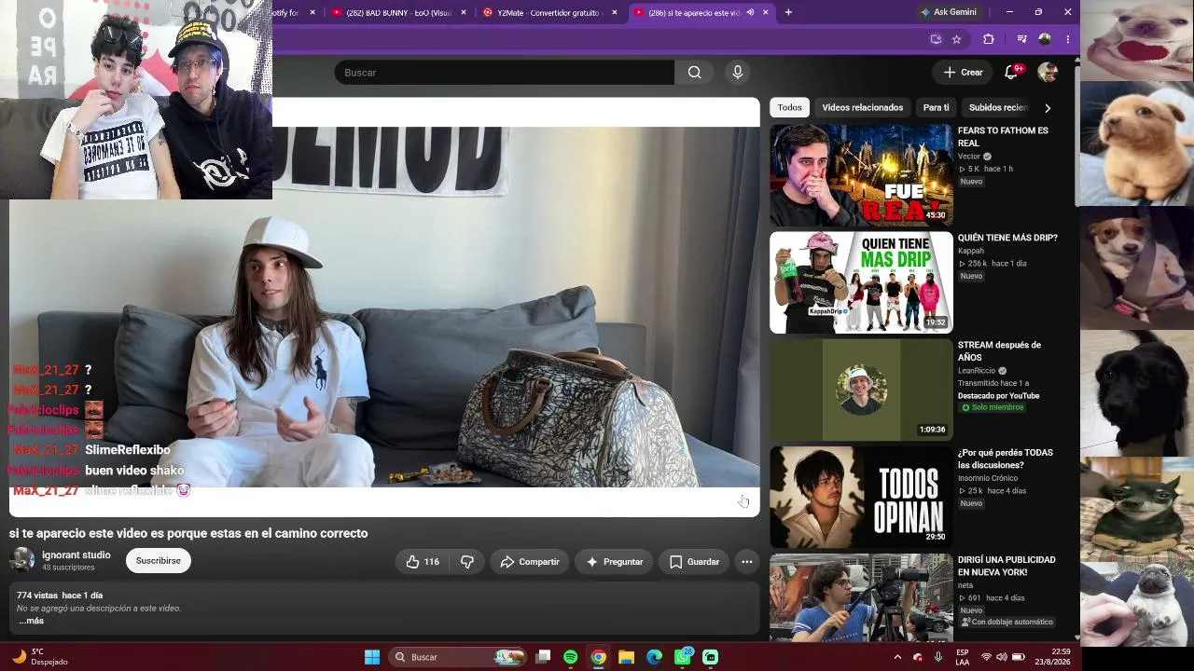Close the active YouTube video tab

pos(766,13)
